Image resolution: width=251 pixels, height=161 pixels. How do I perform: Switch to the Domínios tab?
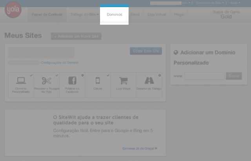114,14
